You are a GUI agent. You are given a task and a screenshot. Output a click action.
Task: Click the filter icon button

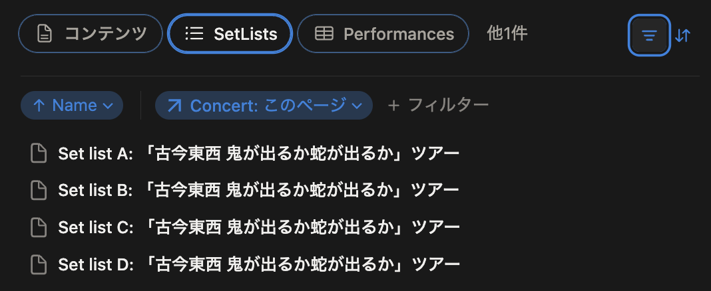coord(649,35)
